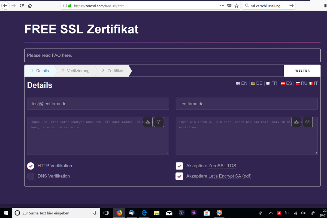Bookmark this page with the star icon
Image resolution: width=327 pixels, height=218 pixels.
click(x=237, y=6)
